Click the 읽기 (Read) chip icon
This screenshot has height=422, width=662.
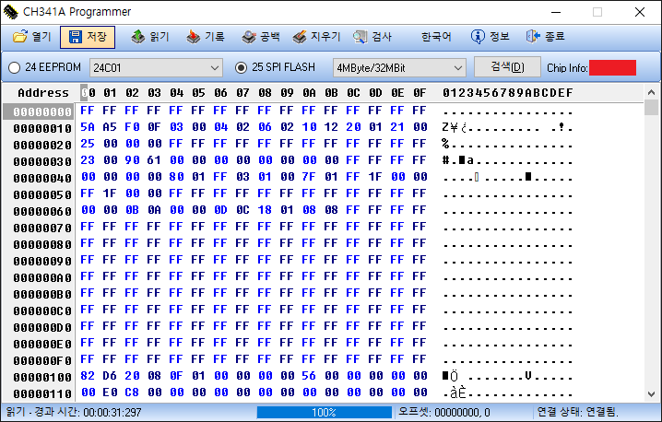137,37
